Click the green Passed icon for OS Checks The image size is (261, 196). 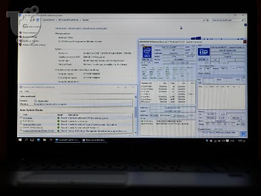[59, 118]
